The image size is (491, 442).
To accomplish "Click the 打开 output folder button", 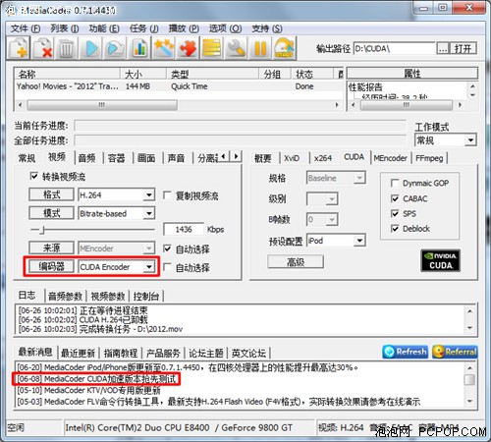I will (463, 49).
